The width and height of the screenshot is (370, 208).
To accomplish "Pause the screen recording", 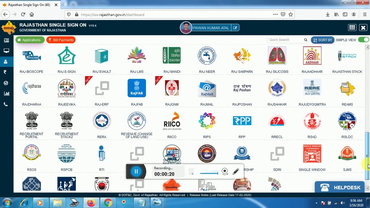I will coord(136,172).
